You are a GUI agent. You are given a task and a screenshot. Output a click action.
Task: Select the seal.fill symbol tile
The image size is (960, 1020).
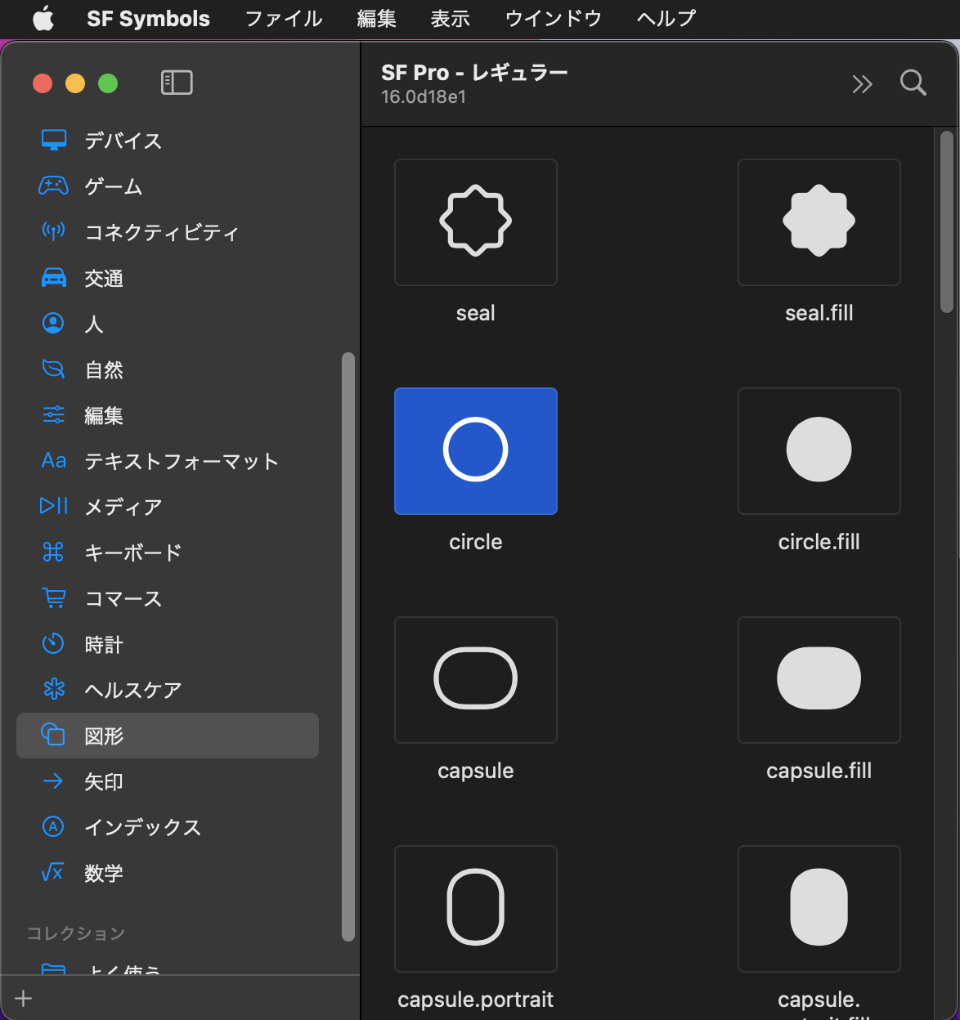click(x=819, y=222)
